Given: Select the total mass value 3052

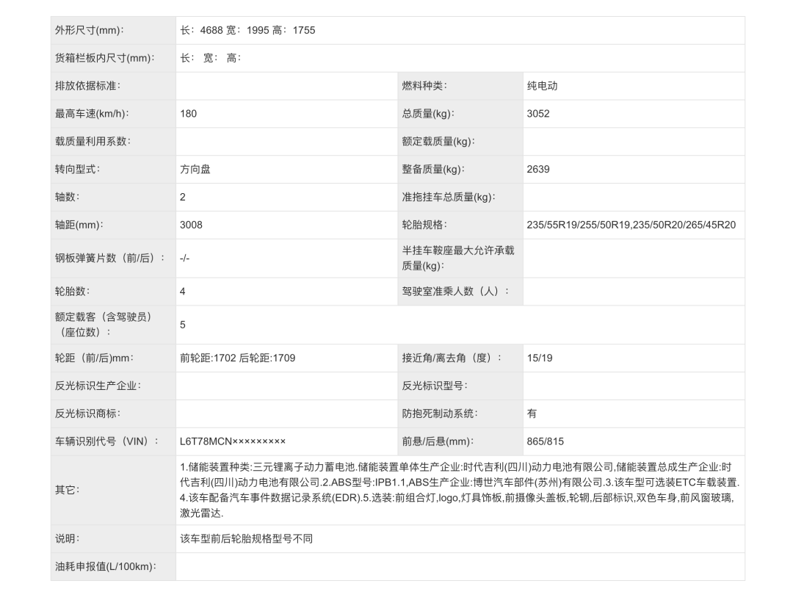Looking at the screenshot, I should [x=538, y=114].
